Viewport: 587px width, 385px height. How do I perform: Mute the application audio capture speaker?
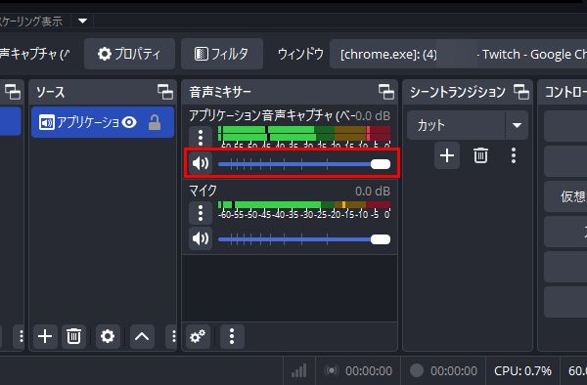[x=201, y=163]
